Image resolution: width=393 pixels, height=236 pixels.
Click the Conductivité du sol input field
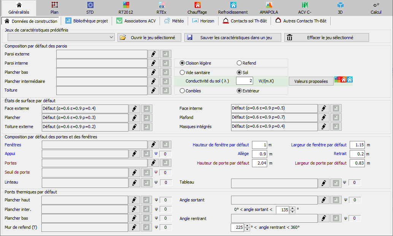(x=244, y=81)
